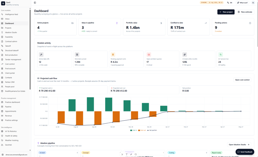The height and width of the screenshot is (157, 258).
Task: Go to Projects in the sidebar
Action: tap(15, 28)
